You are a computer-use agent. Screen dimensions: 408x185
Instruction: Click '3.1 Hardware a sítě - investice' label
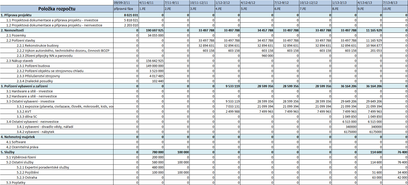[x=29, y=91]
